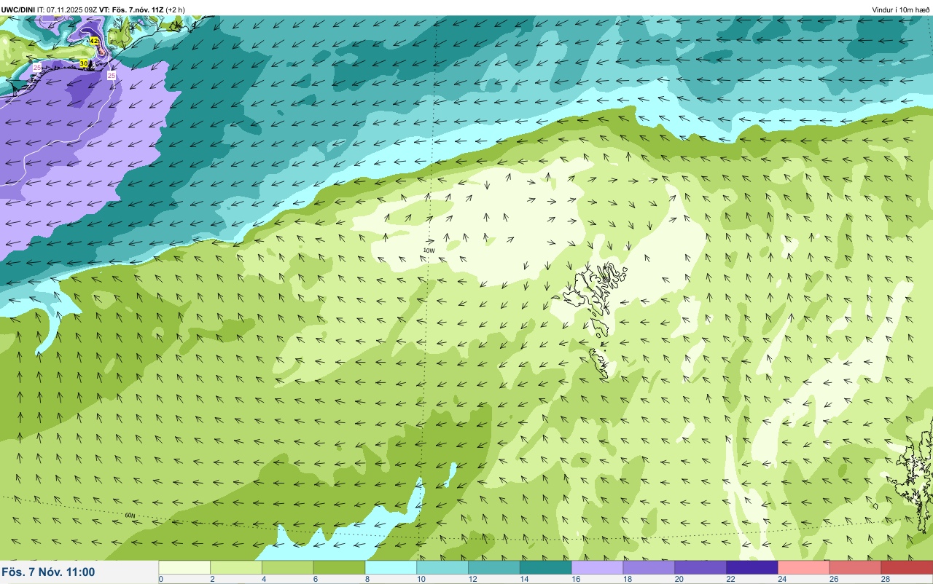The width and height of the screenshot is (933, 584).
Task: Click the '60N' latitude label on map
Action: pos(130,516)
